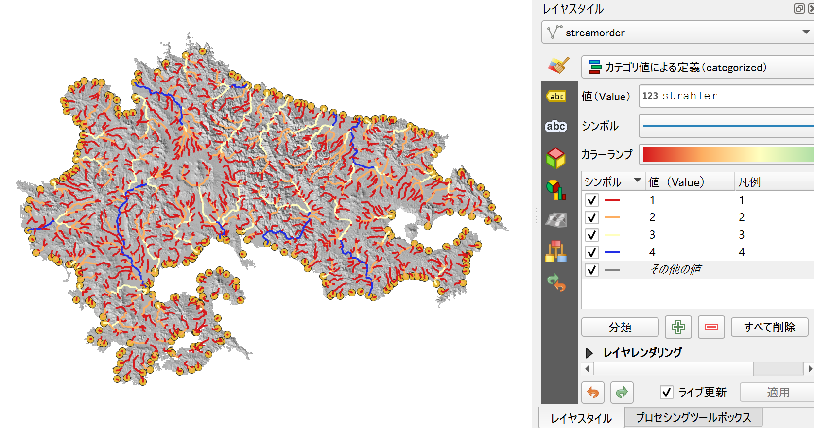Click the シンボル column header sort arrow

click(x=637, y=180)
